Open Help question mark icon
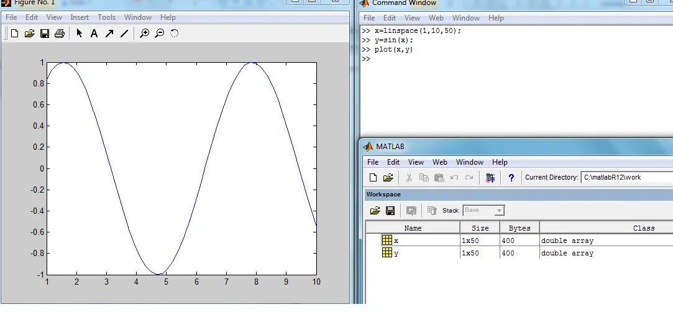 (511, 177)
